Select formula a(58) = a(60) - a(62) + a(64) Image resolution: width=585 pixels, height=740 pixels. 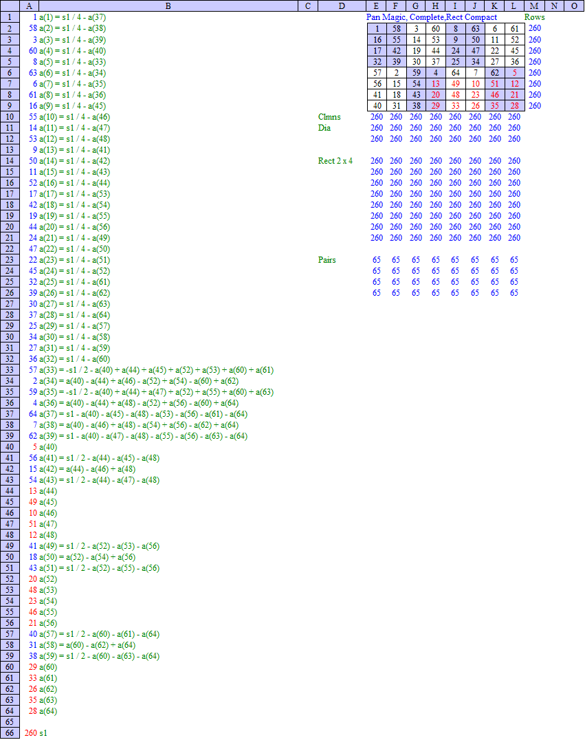coord(87,645)
